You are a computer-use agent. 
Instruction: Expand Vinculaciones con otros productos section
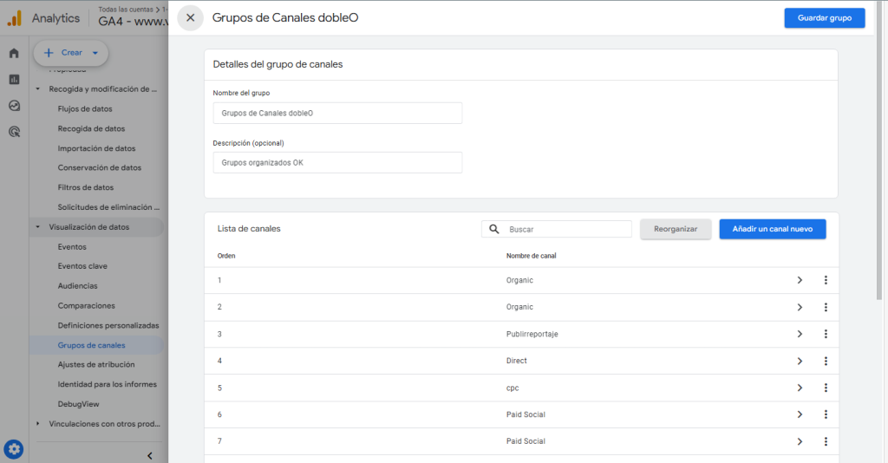pyautogui.click(x=38, y=424)
